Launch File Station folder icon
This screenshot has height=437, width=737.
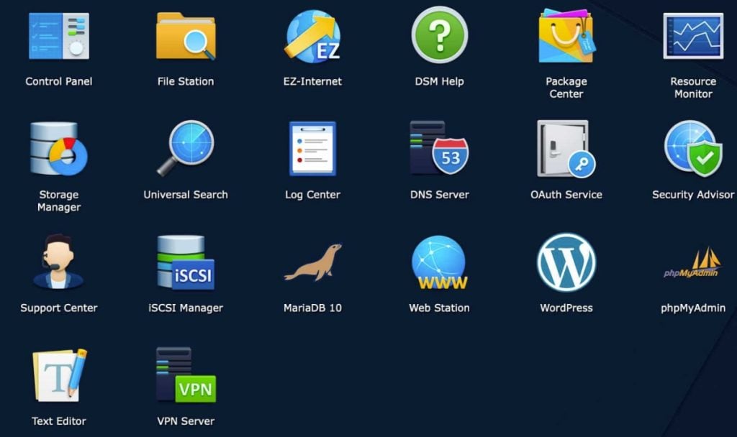(x=186, y=36)
